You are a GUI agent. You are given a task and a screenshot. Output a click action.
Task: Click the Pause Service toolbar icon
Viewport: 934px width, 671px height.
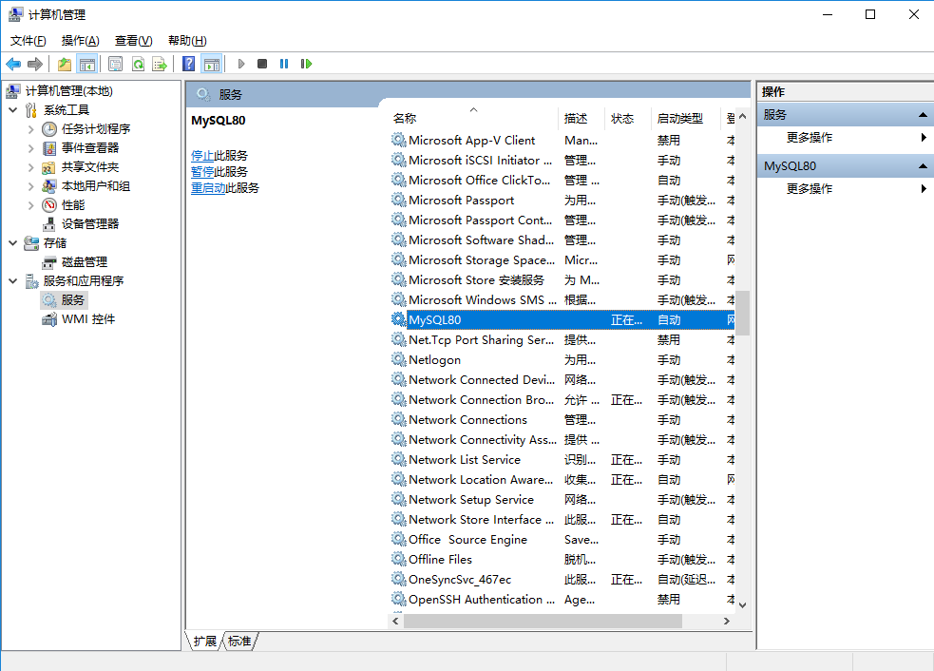[x=284, y=64]
